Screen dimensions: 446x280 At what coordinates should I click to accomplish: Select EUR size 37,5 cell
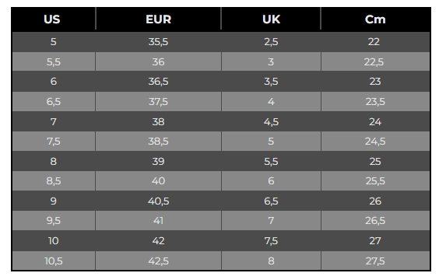click(159, 101)
